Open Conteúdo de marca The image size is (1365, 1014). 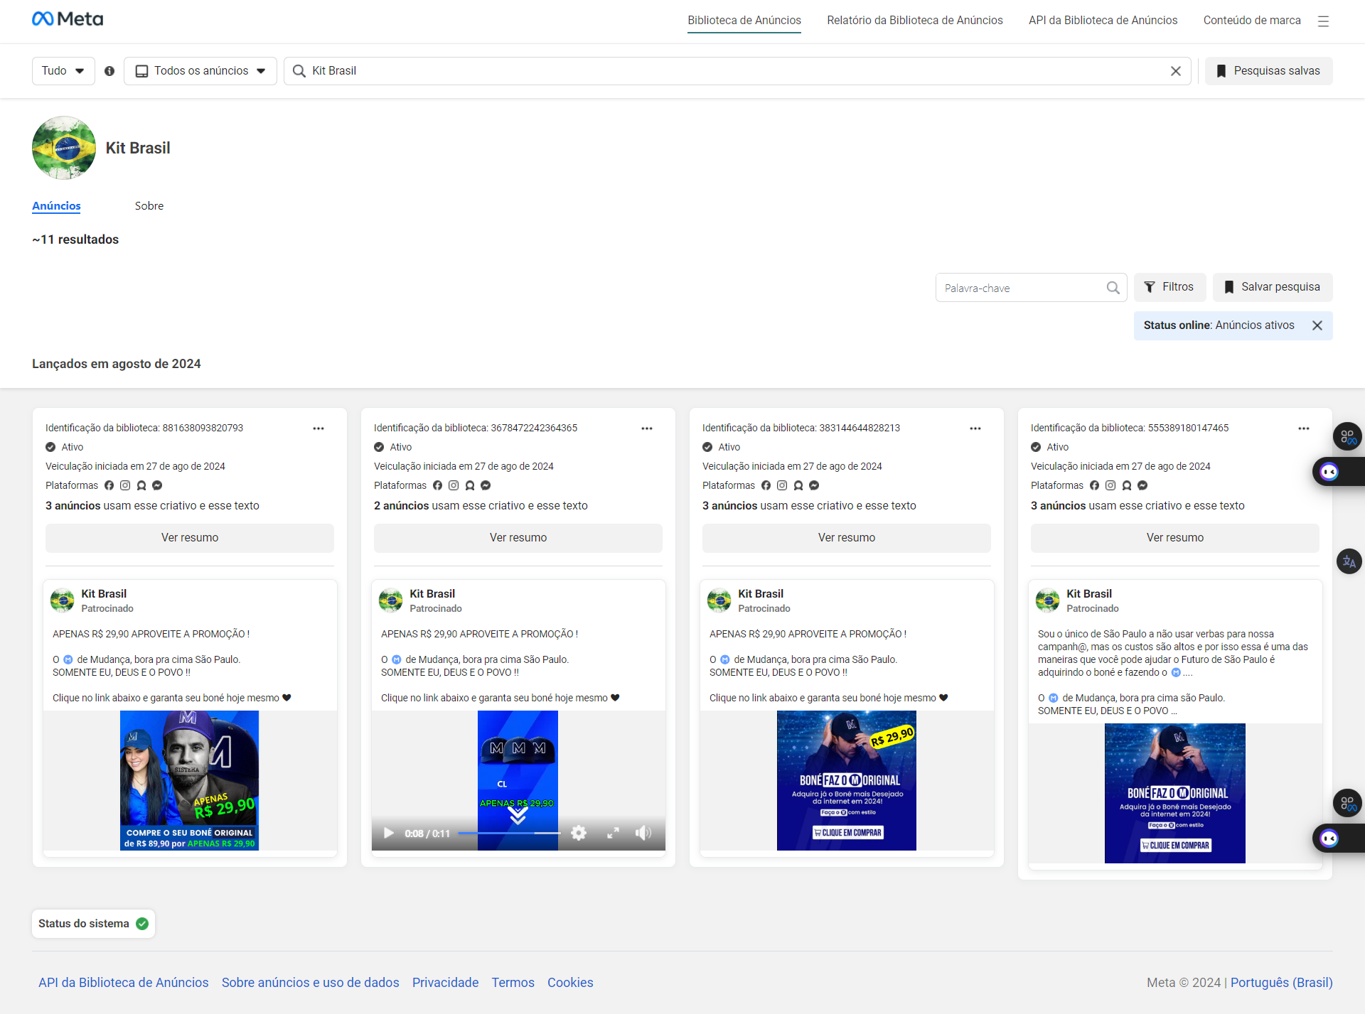pyautogui.click(x=1252, y=21)
